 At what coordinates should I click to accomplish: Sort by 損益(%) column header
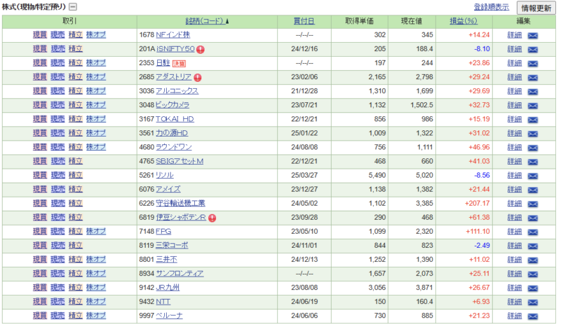464,21
